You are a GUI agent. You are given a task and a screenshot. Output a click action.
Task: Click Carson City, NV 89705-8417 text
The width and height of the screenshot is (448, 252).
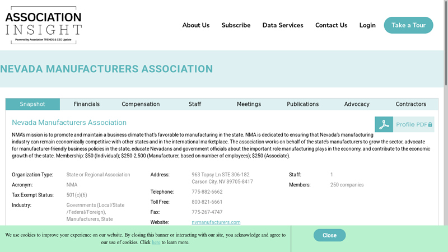(x=222, y=181)
